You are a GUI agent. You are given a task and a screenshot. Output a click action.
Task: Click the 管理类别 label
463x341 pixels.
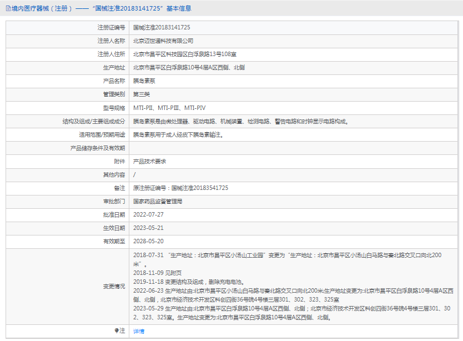point(114,94)
